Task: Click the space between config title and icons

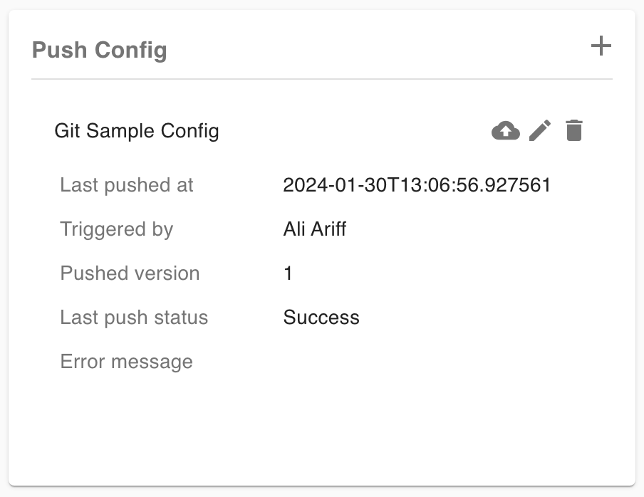Action: (x=356, y=131)
